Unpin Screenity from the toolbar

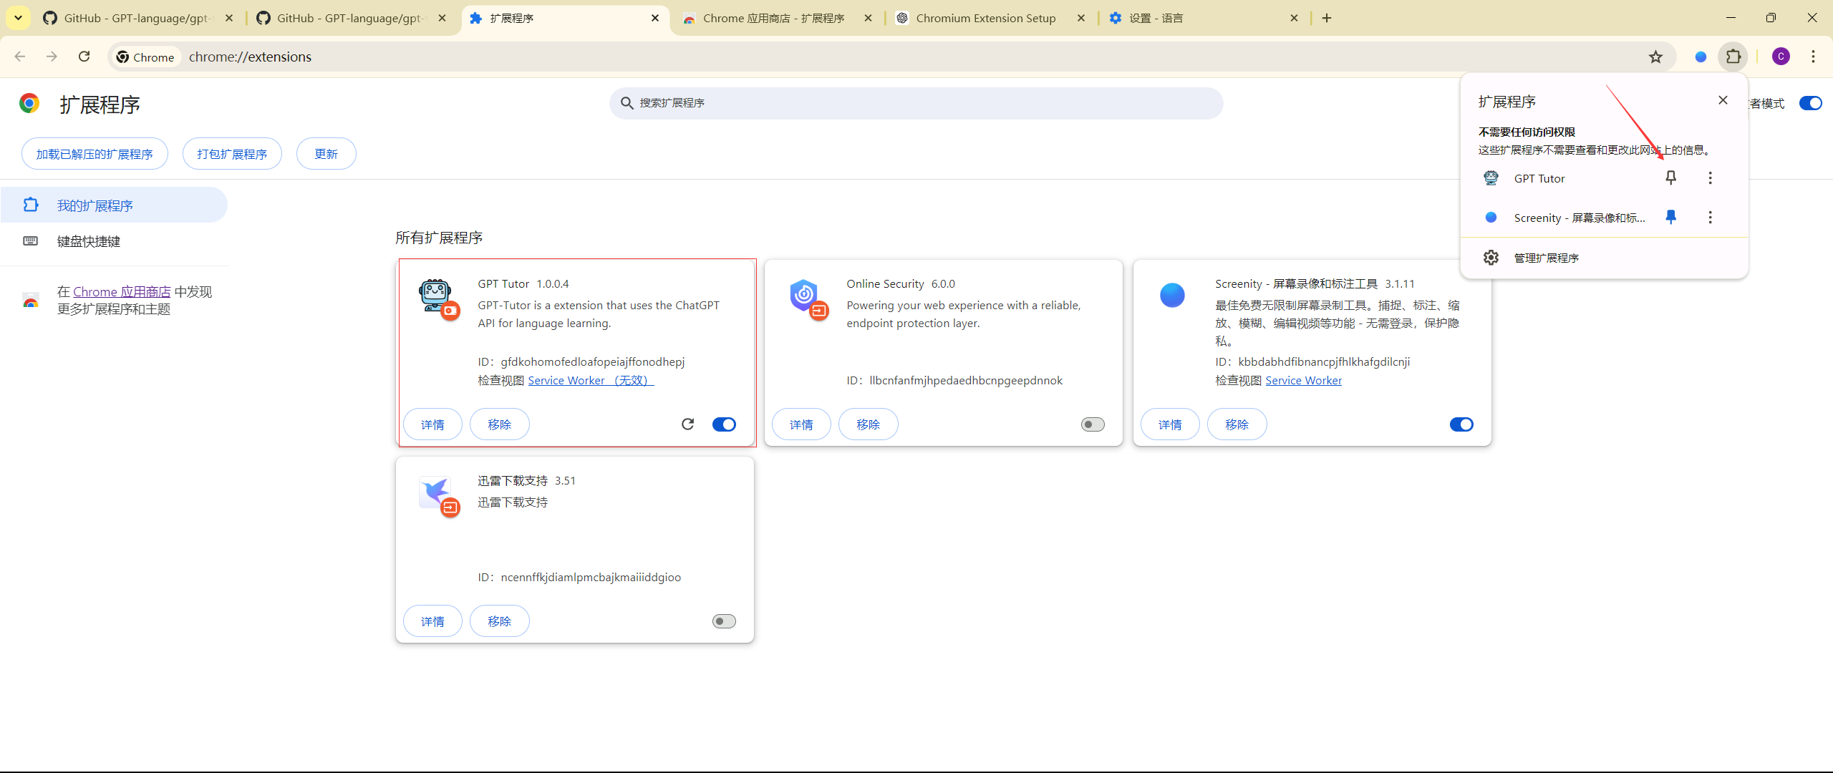tap(1670, 217)
